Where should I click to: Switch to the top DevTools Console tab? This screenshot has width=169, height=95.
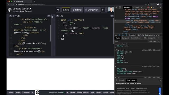click(136, 7)
